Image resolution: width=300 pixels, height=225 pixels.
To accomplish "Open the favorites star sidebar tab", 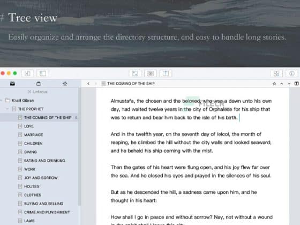I will pos(65,84).
